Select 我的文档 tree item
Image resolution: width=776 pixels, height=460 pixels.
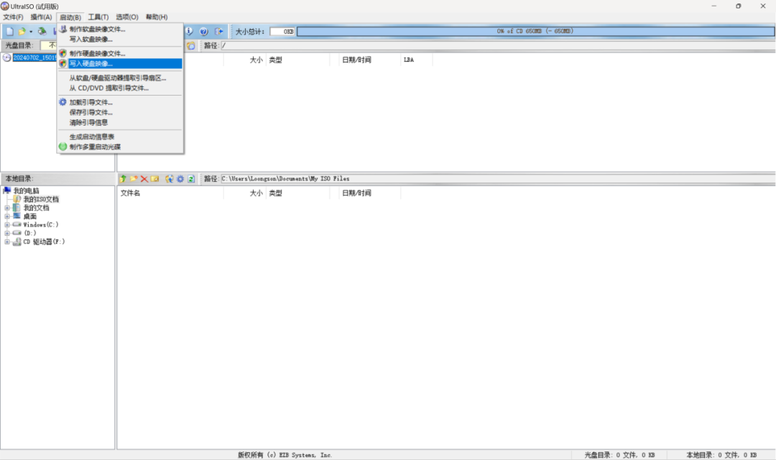(x=36, y=208)
